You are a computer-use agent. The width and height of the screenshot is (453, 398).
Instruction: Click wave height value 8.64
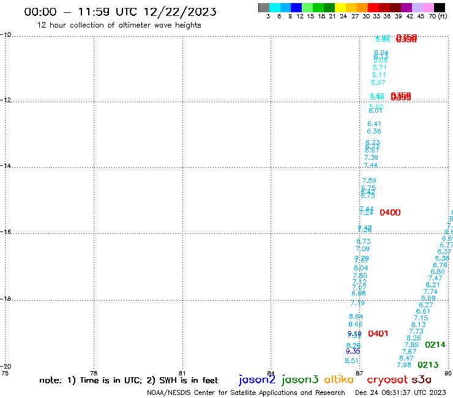pyautogui.click(x=356, y=317)
